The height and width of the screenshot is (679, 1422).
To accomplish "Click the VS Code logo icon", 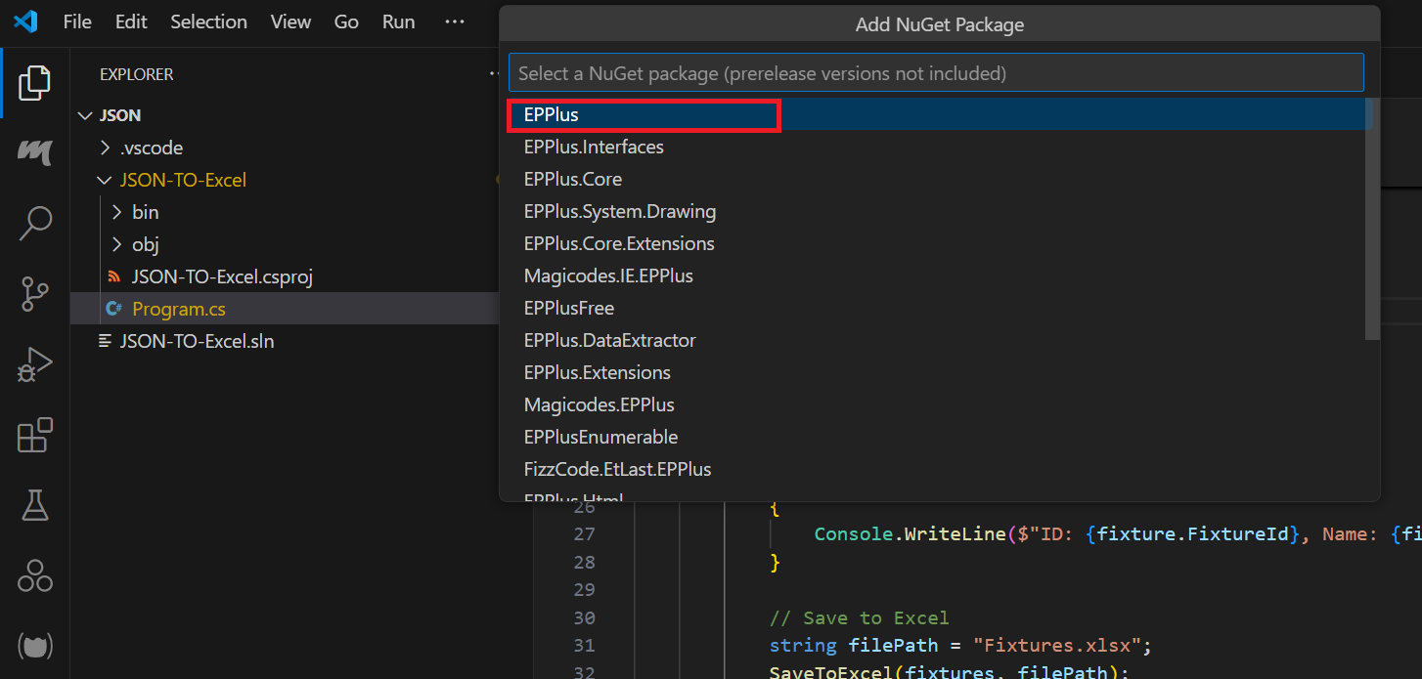I will tap(25, 21).
